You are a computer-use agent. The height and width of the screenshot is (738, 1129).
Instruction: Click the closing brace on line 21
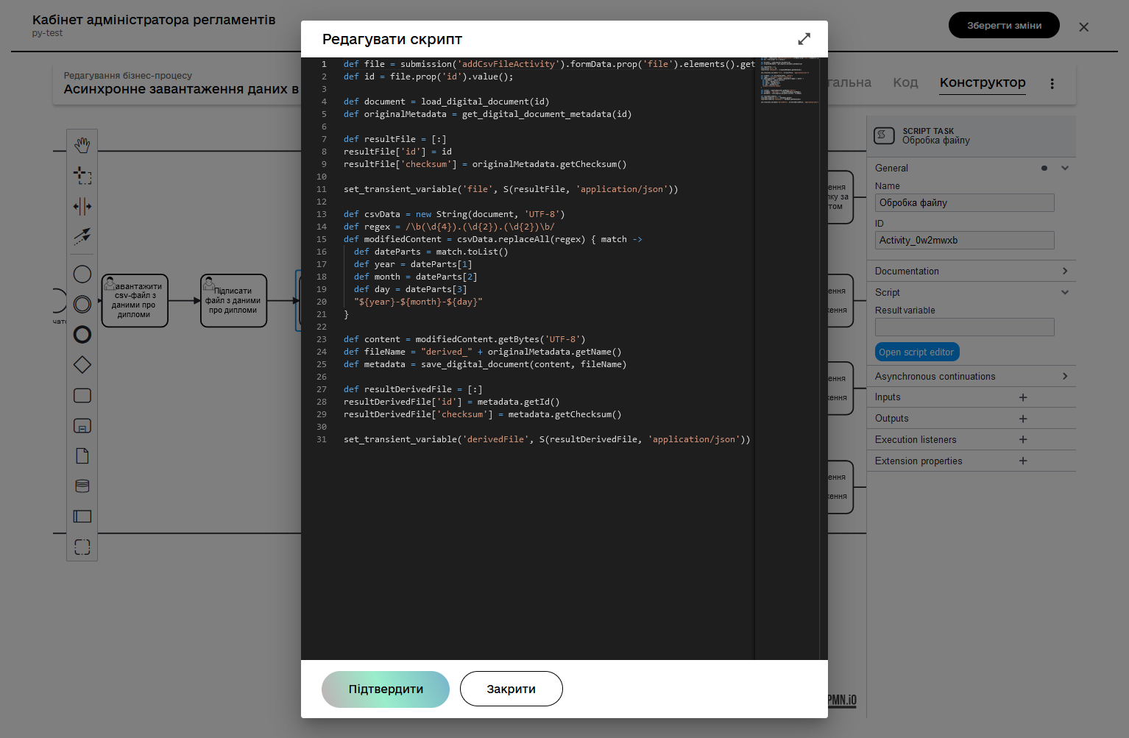pos(346,314)
